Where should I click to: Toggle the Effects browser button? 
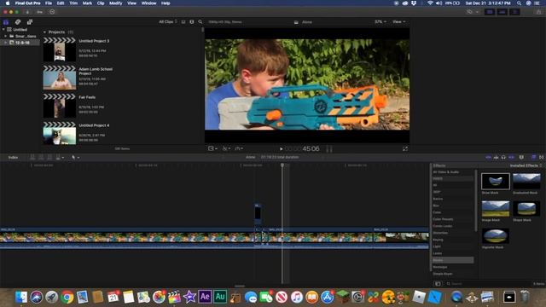click(533, 157)
